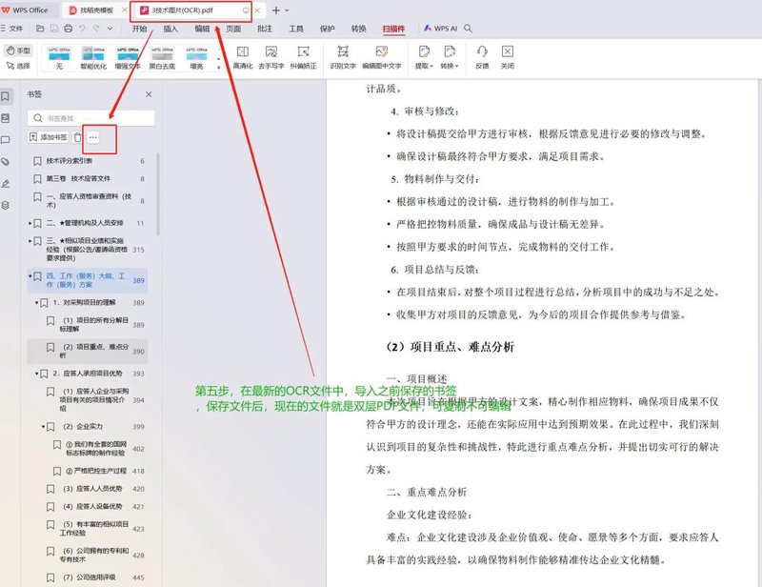The width and height of the screenshot is (762, 587).
Task: Go to bookmark (2) 项目重点、难点分析
Action: point(88,351)
